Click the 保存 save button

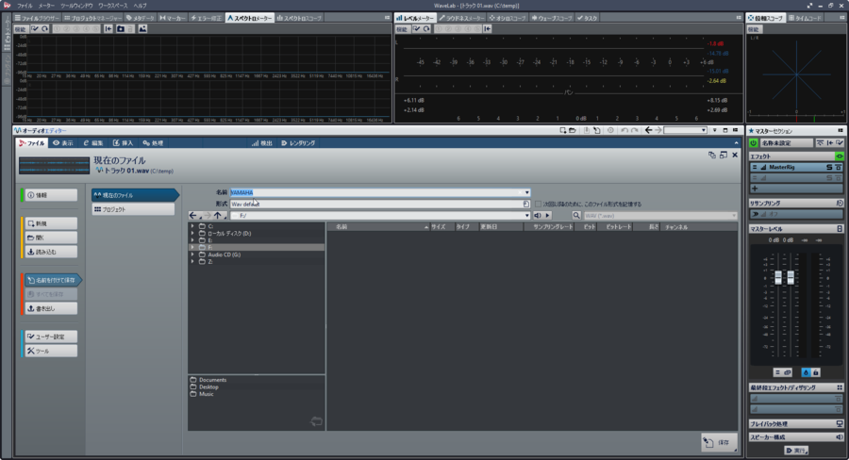pos(719,442)
